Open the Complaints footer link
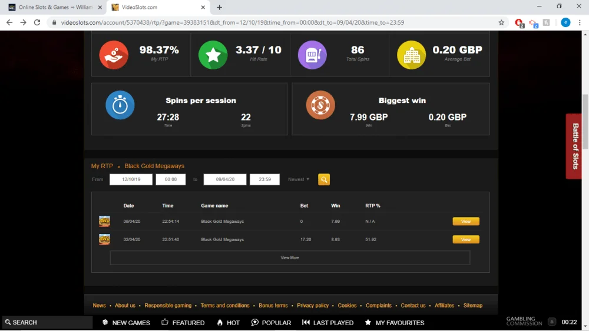589x331 pixels. (x=379, y=306)
